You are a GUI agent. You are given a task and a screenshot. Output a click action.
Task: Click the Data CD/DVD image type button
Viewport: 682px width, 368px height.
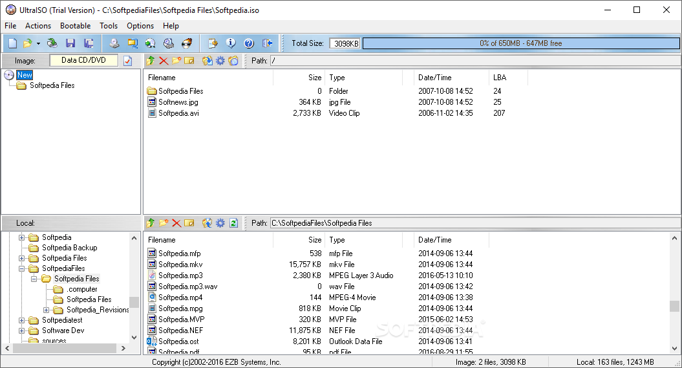(83, 60)
